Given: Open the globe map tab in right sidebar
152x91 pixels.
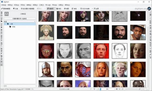Looking at the screenshot, I should point(150,33).
